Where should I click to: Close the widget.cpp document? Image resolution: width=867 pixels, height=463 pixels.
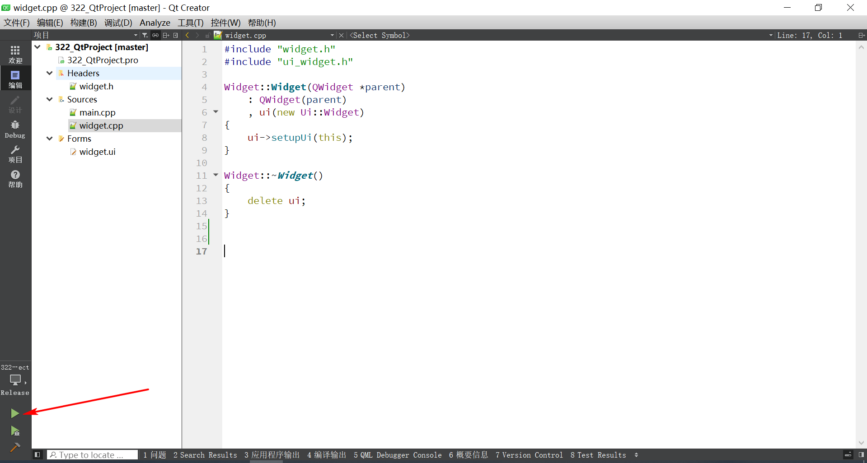[342, 35]
